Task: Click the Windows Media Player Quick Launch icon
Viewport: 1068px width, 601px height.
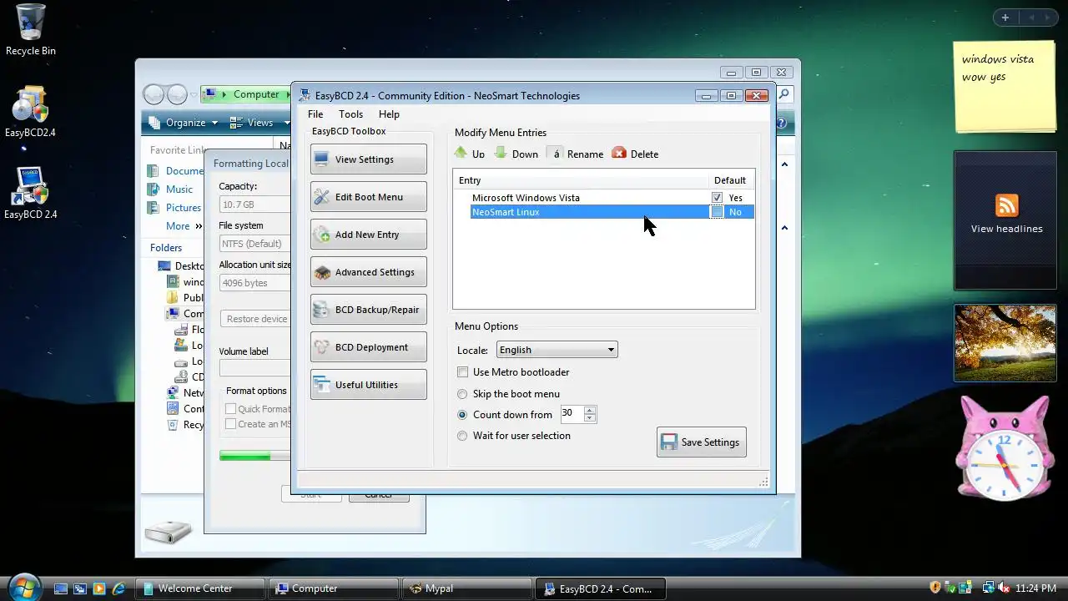Action: click(99, 588)
